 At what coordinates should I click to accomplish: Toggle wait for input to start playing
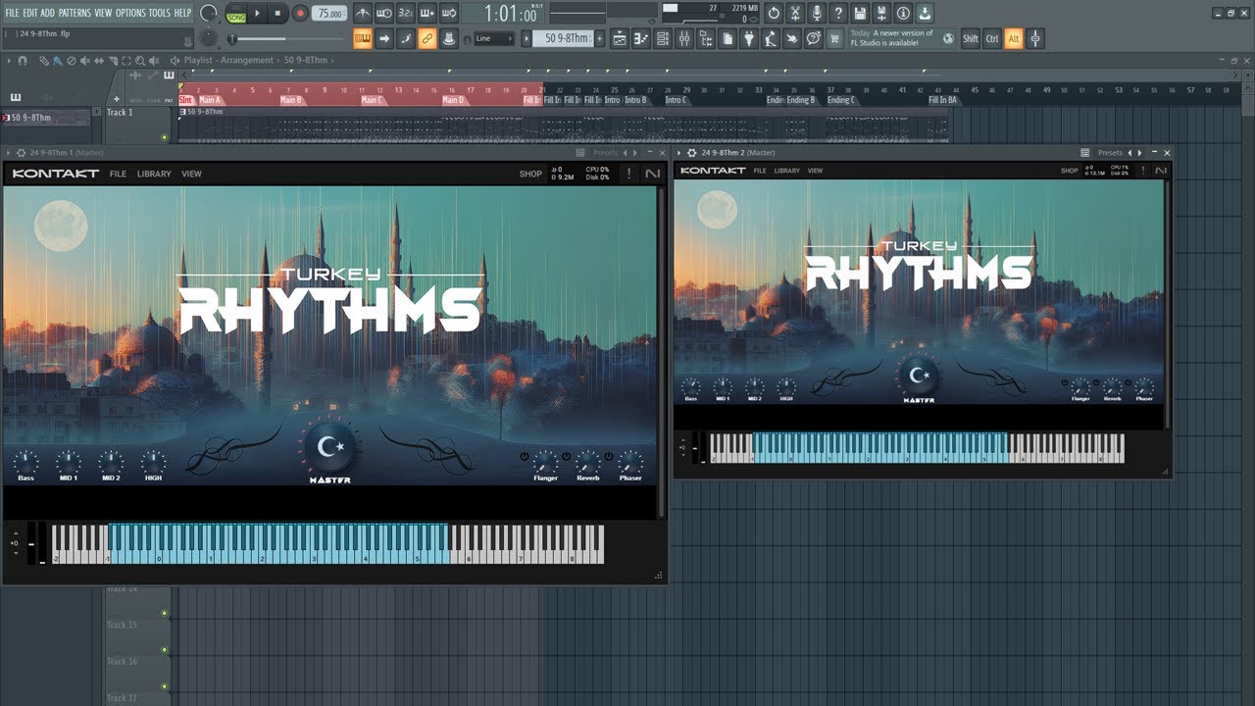coord(384,14)
